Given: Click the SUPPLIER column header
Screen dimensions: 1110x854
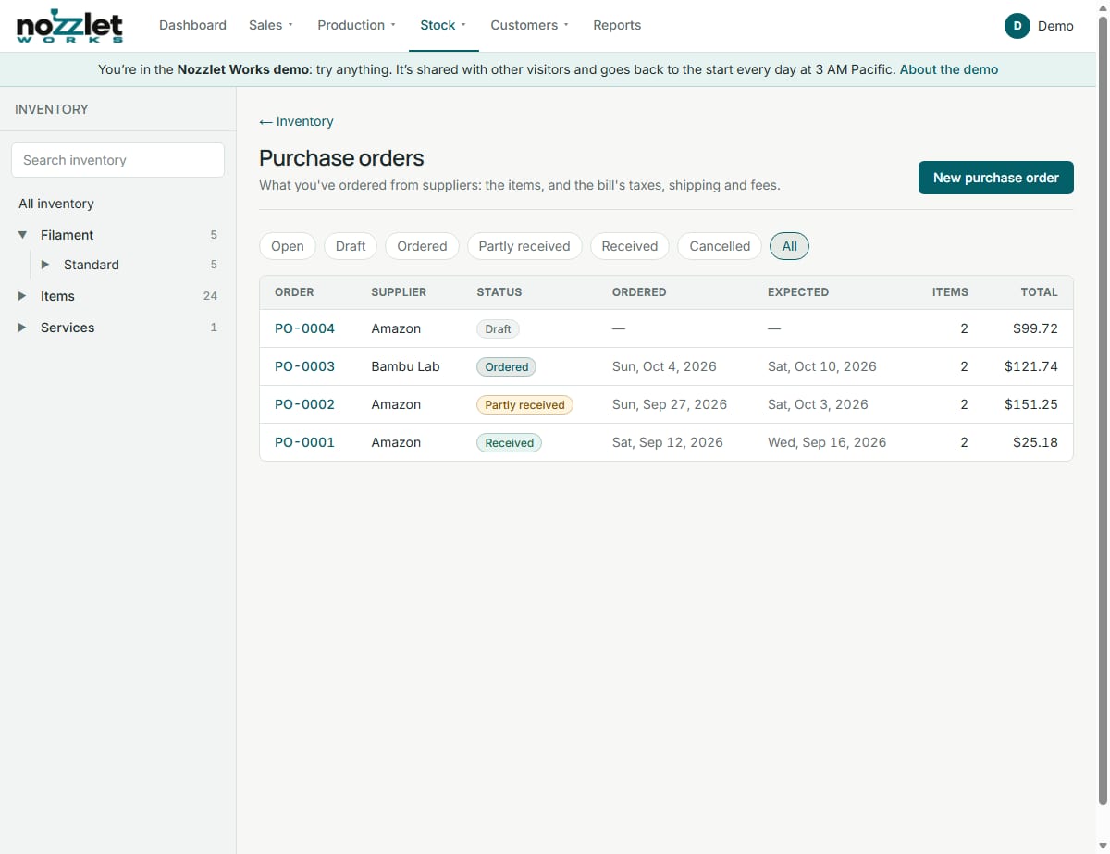Looking at the screenshot, I should point(399,291).
